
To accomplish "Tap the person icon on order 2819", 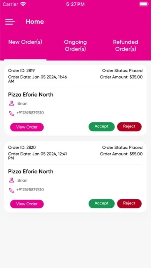I will (x=12, y=104).
